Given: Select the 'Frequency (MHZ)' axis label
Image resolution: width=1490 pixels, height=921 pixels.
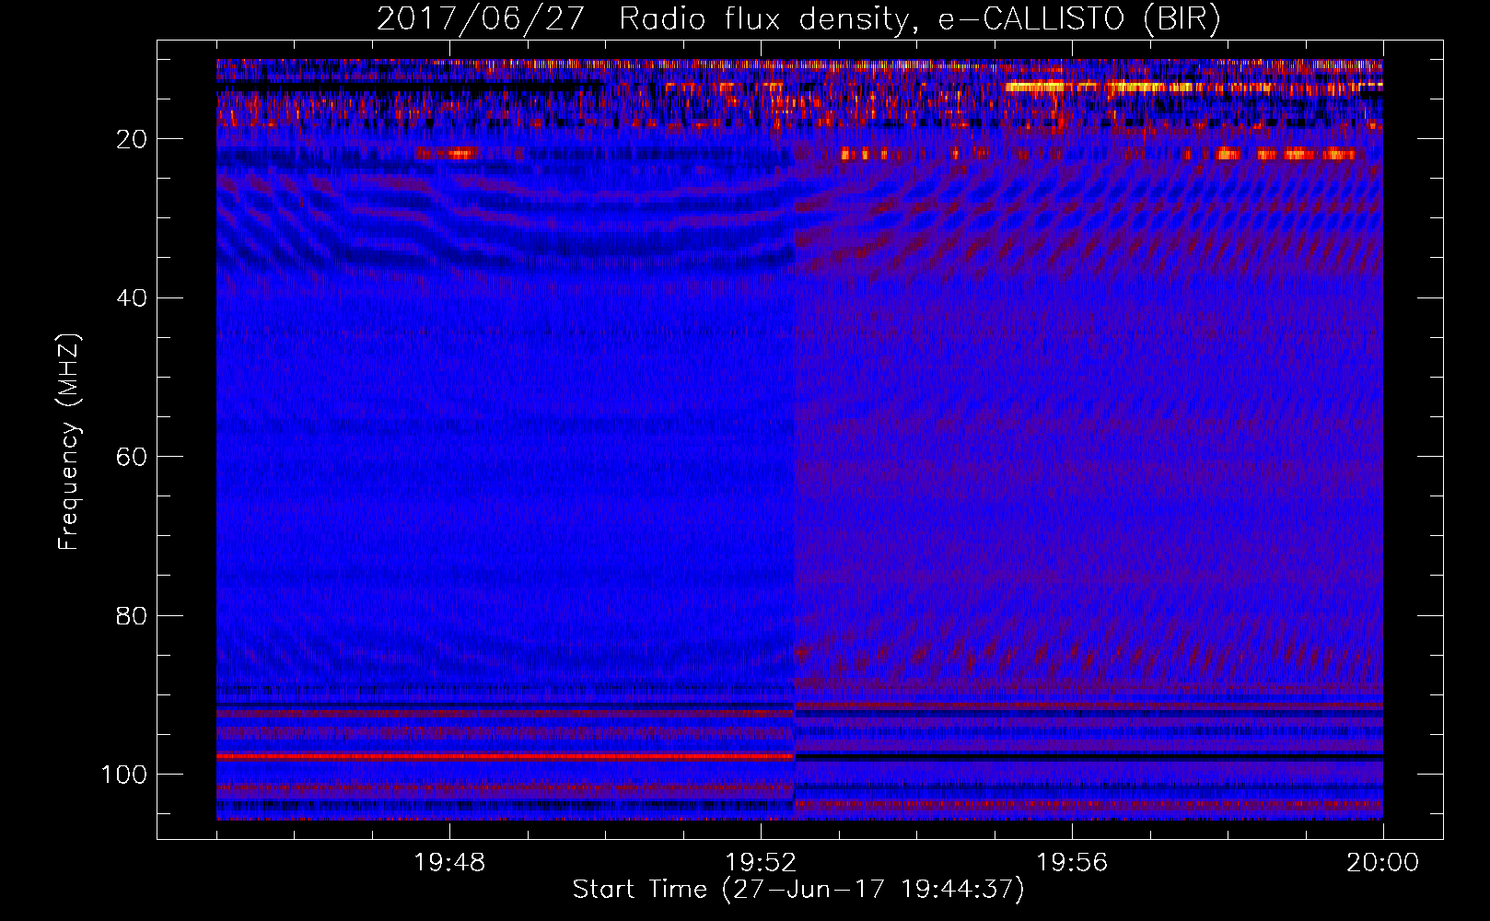Looking at the screenshot, I should (x=69, y=442).
